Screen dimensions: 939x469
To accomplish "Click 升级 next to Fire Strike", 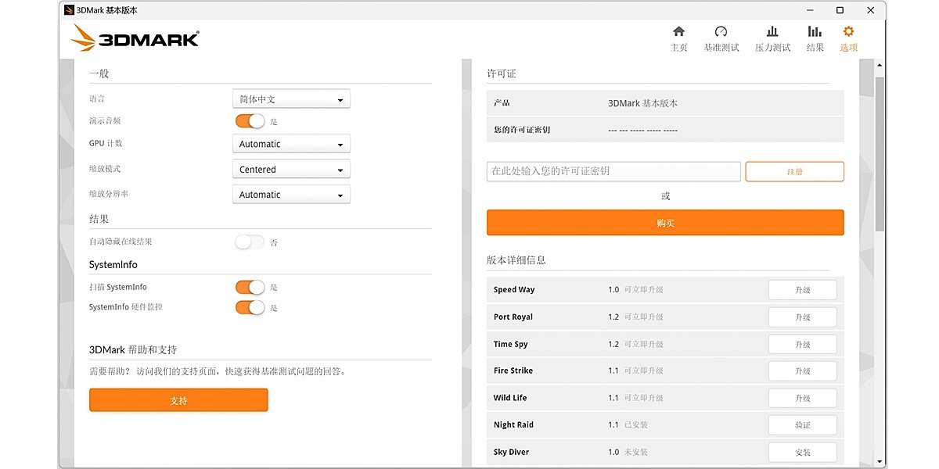I will click(802, 371).
